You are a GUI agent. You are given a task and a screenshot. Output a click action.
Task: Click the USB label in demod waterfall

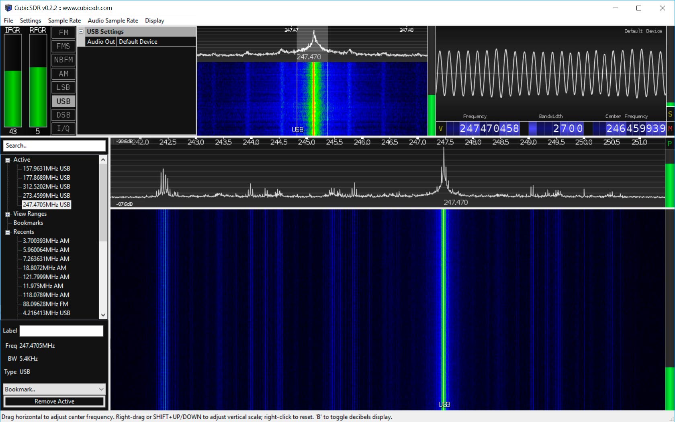[x=297, y=130]
